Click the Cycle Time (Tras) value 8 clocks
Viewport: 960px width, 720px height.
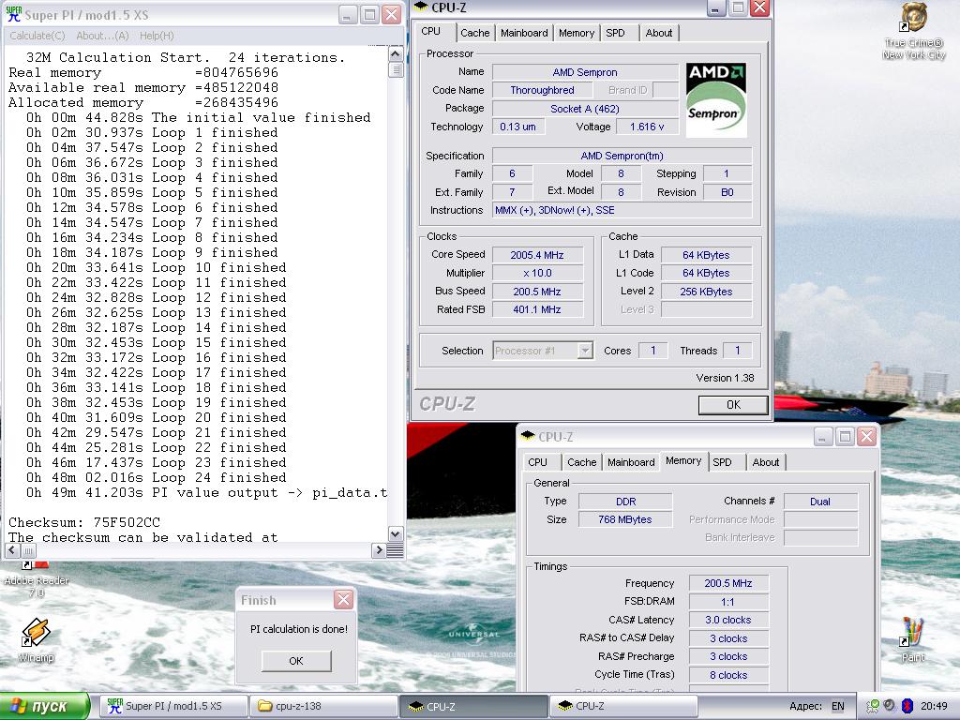(x=727, y=675)
